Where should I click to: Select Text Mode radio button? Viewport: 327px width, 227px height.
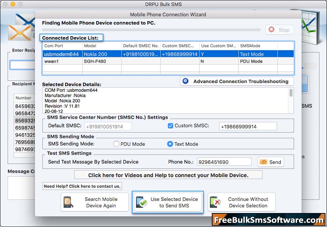tap(170, 144)
